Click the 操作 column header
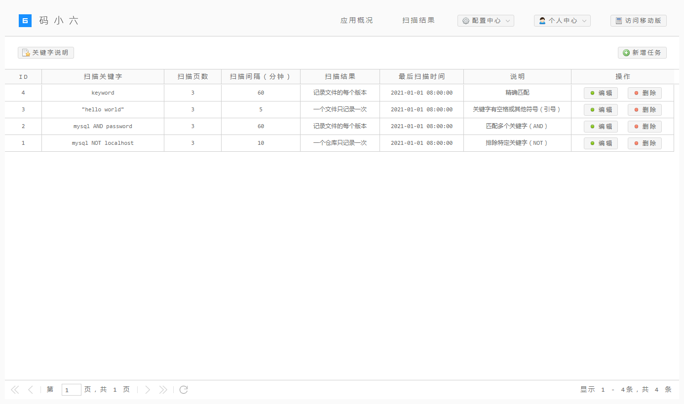This screenshot has height=404, width=684. click(623, 77)
